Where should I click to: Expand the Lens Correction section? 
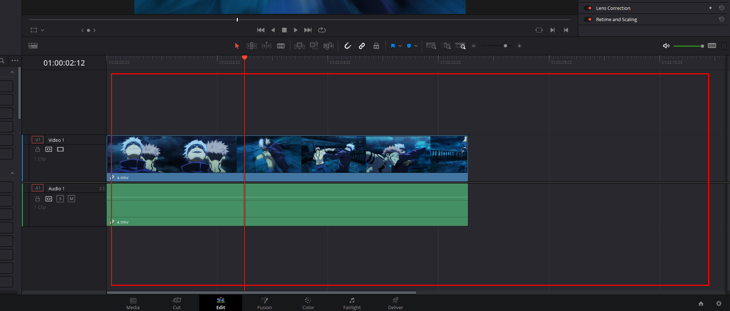613,8
